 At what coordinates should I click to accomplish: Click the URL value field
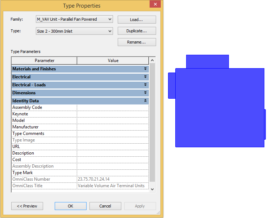click(113, 147)
